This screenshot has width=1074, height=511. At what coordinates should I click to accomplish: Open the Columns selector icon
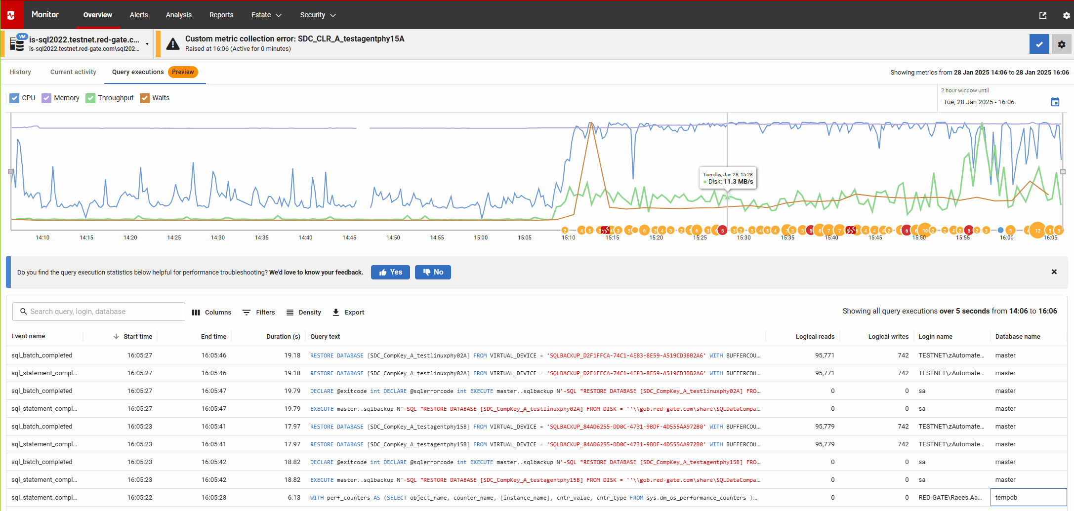pyautogui.click(x=196, y=312)
